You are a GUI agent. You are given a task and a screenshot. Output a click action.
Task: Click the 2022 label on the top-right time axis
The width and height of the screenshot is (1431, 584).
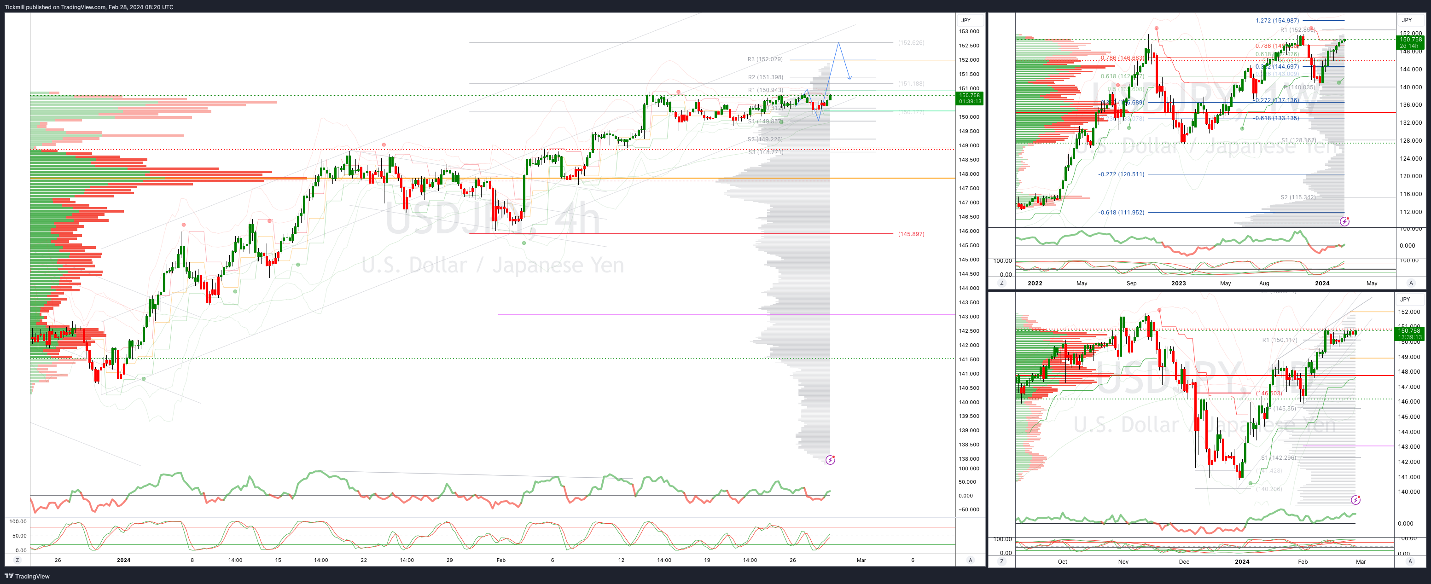tap(1035, 283)
